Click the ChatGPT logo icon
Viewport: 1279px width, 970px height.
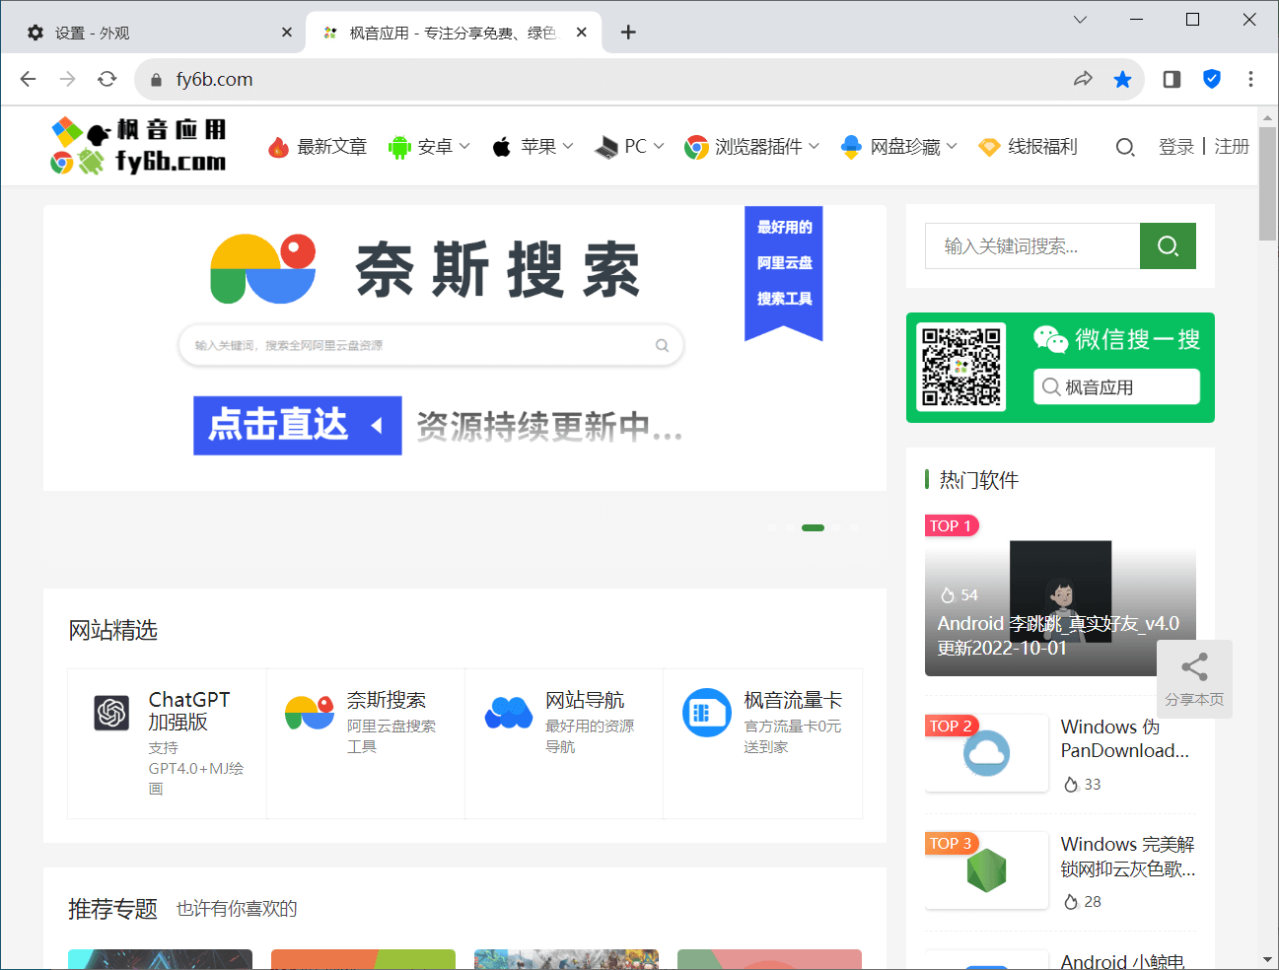tap(111, 713)
